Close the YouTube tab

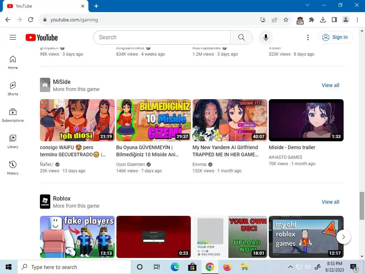(x=83, y=6)
